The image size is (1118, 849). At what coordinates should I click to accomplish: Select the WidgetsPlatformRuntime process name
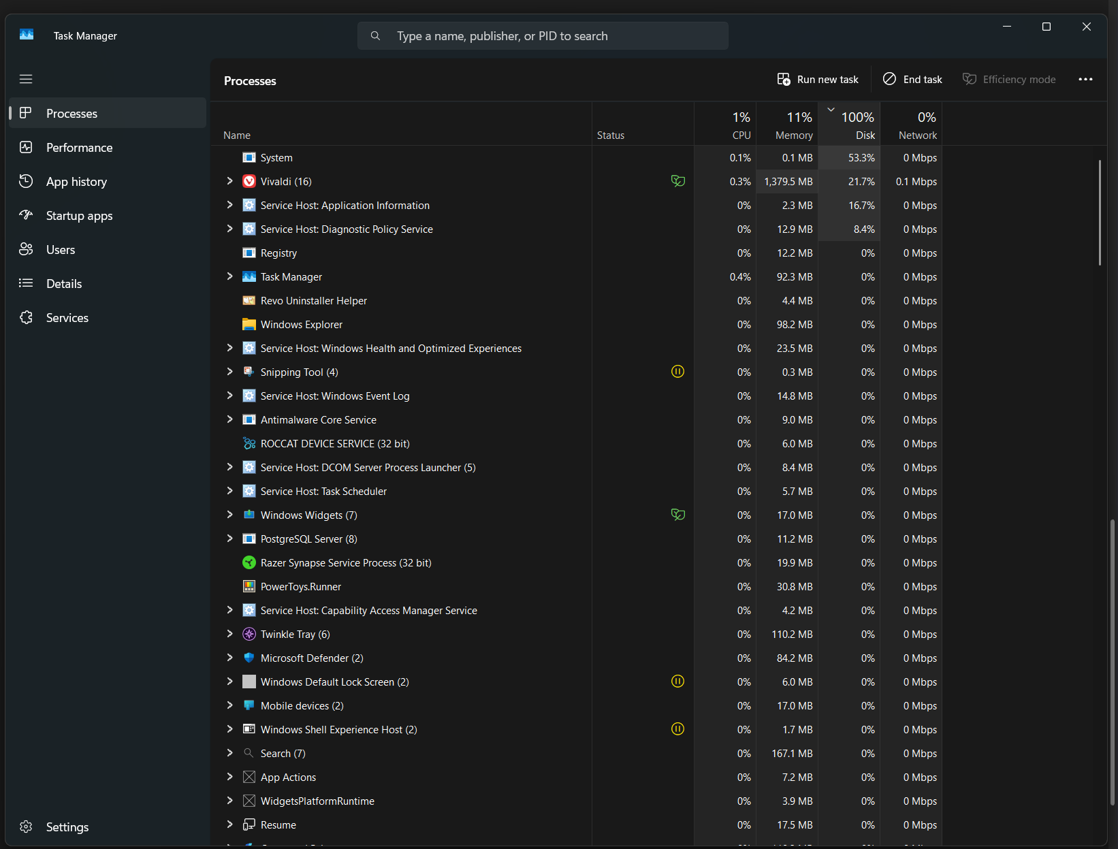(x=317, y=801)
